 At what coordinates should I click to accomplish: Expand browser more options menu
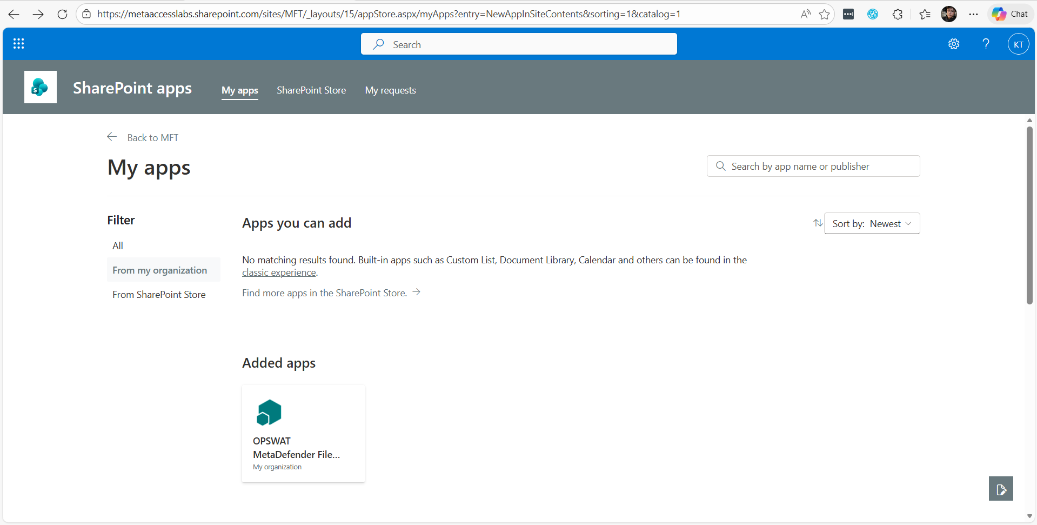pyautogui.click(x=974, y=14)
